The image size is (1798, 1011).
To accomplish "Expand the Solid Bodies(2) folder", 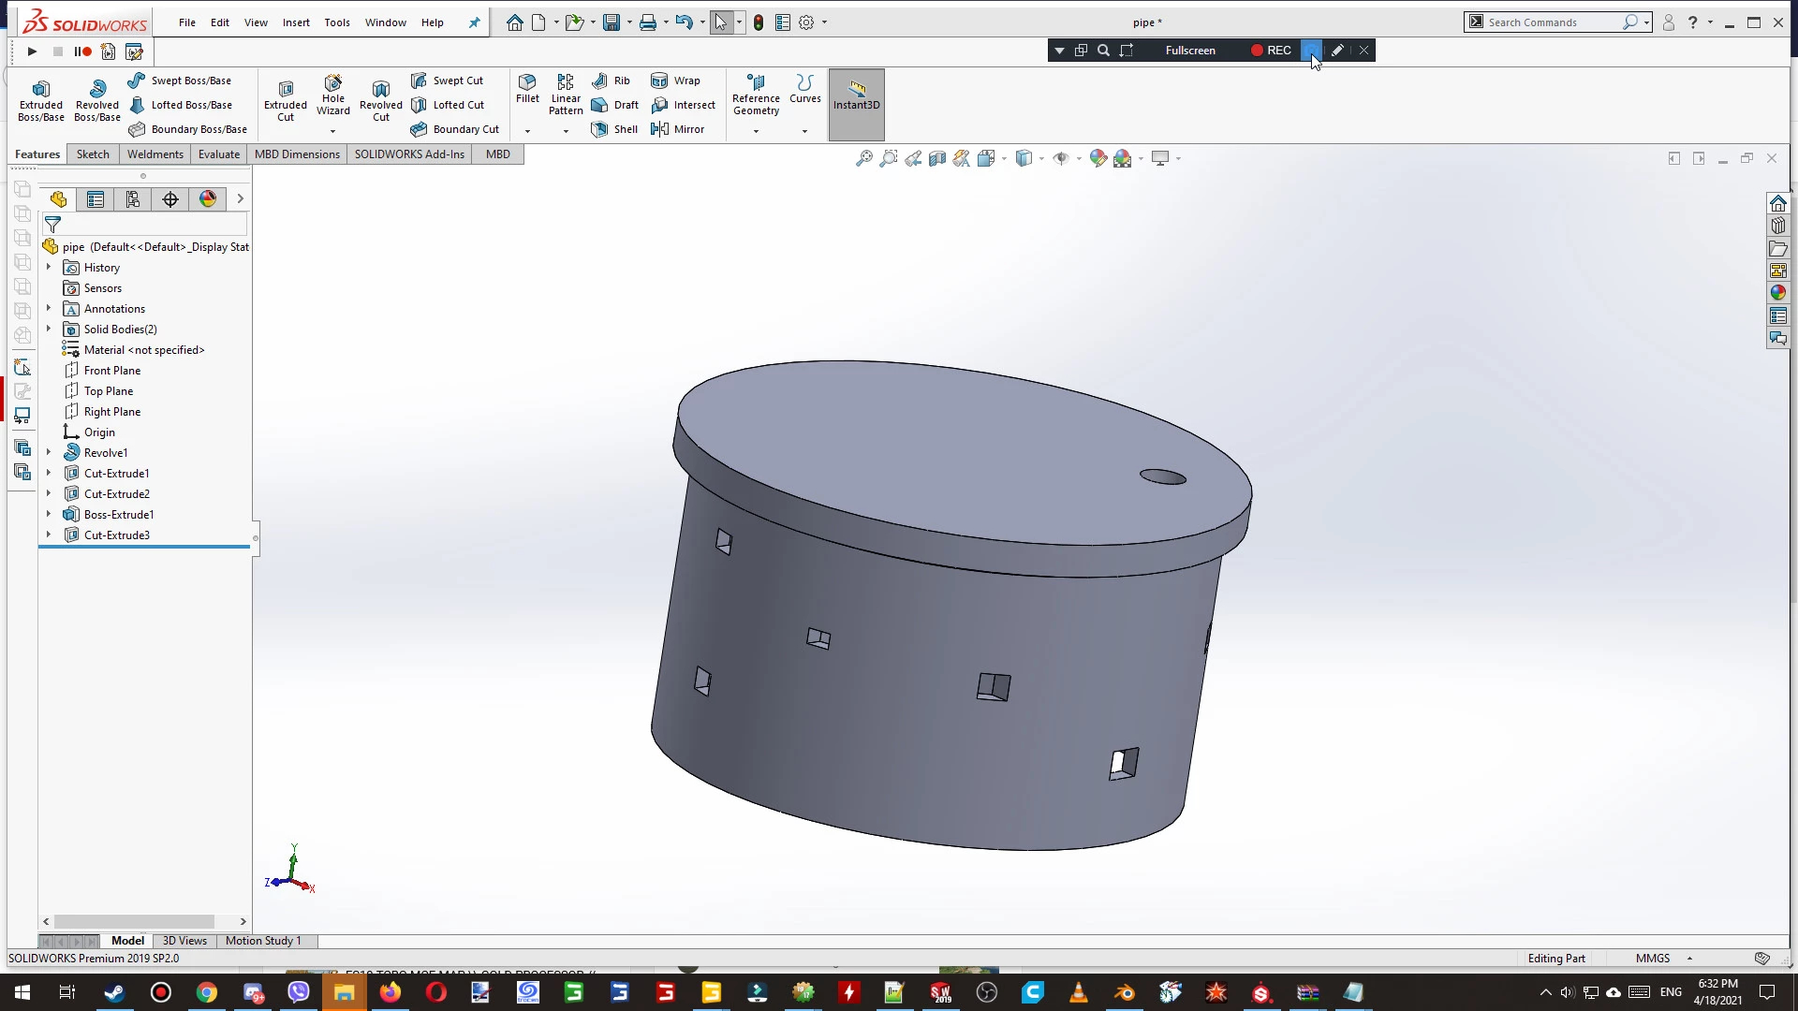I will tap(49, 329).
